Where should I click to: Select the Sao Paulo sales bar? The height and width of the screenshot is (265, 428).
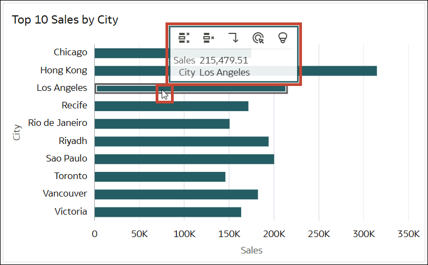(184, 159)
